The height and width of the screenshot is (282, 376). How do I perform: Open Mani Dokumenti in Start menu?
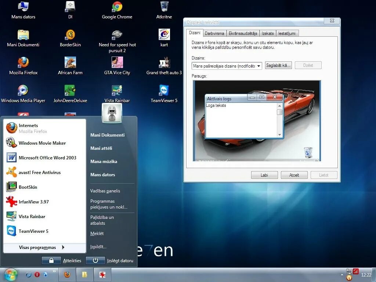coord(108,135)
